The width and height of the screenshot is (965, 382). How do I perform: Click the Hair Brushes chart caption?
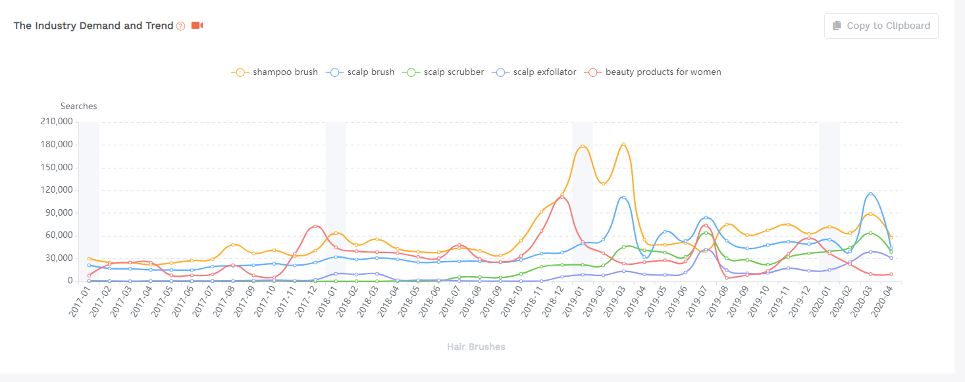point(476,346)
